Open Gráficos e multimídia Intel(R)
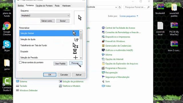This screenshot has height=103, width=183. click(x=119, y=50)
